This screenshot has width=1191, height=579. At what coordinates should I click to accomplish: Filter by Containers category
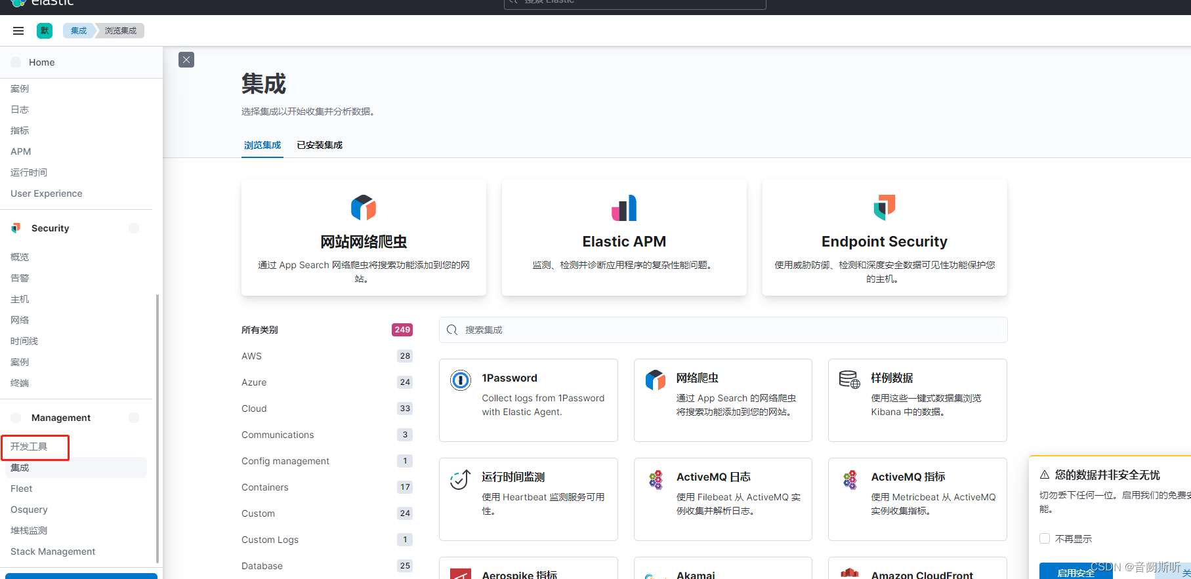tap(327, 487)
